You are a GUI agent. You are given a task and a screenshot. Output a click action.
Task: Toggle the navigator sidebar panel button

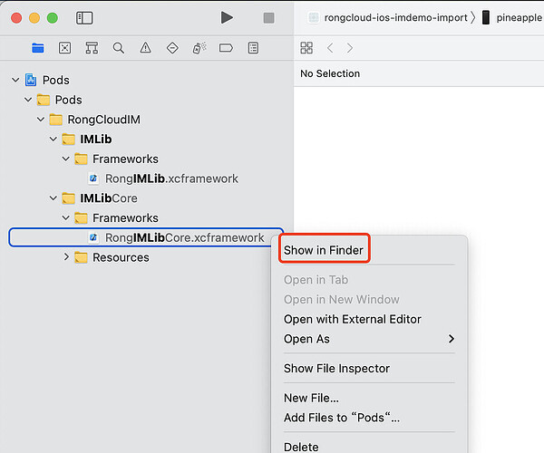coord(84,18)
